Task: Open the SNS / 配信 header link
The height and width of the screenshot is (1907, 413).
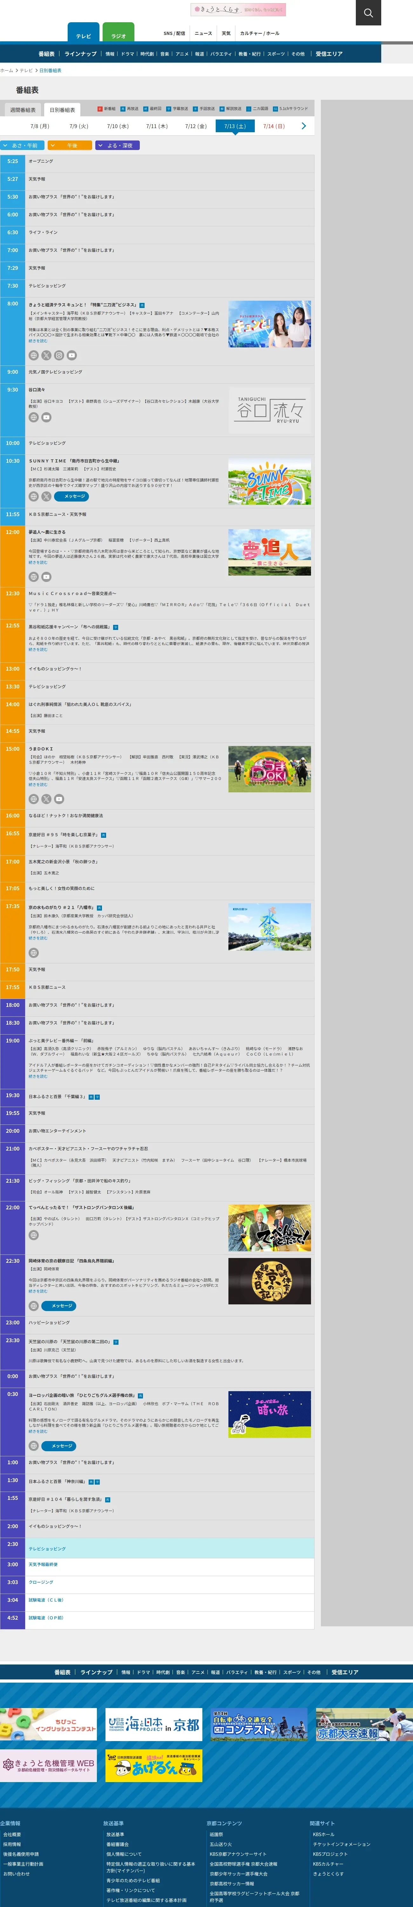Action: [x=174, y=33]
